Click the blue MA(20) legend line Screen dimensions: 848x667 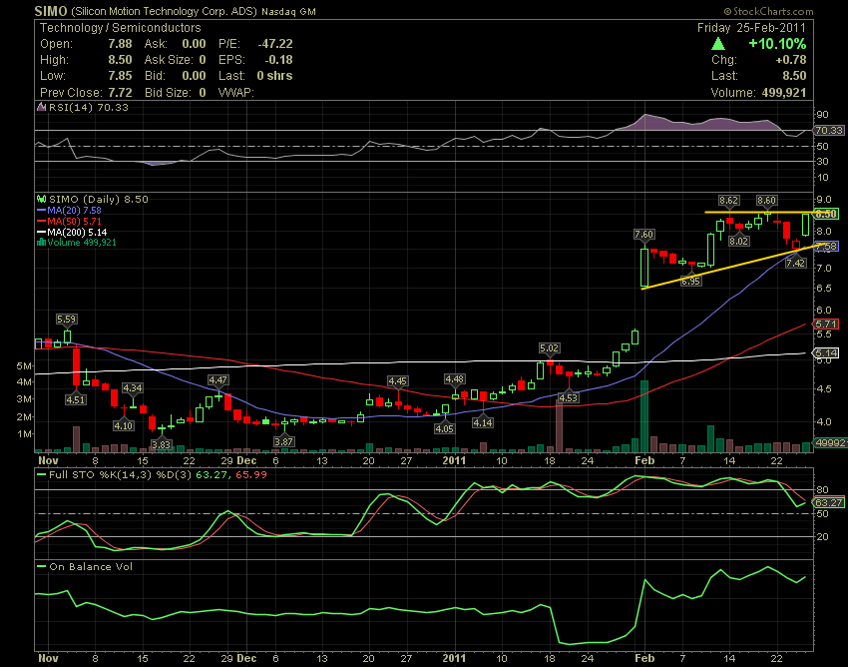coord(42,210)
